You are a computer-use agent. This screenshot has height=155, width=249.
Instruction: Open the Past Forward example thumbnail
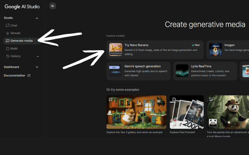click(x=186, y=112)
